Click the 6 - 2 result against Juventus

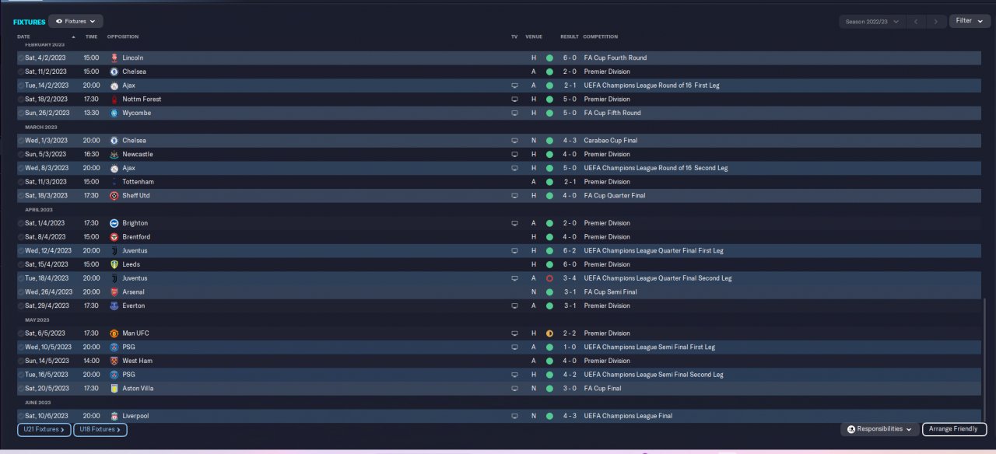click(570, 251)
